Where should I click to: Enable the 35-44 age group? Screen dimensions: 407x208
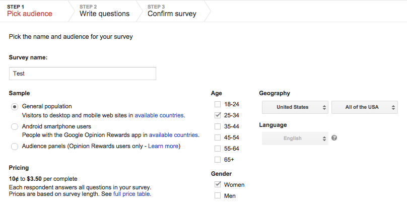click(x=218, y=126)
